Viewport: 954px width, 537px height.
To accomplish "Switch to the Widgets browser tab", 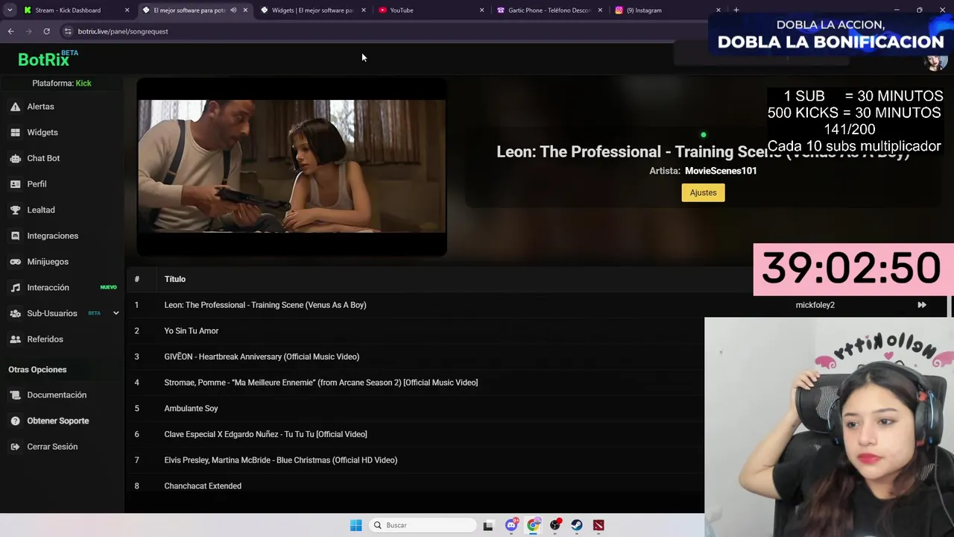I will (x=312, y=10).
